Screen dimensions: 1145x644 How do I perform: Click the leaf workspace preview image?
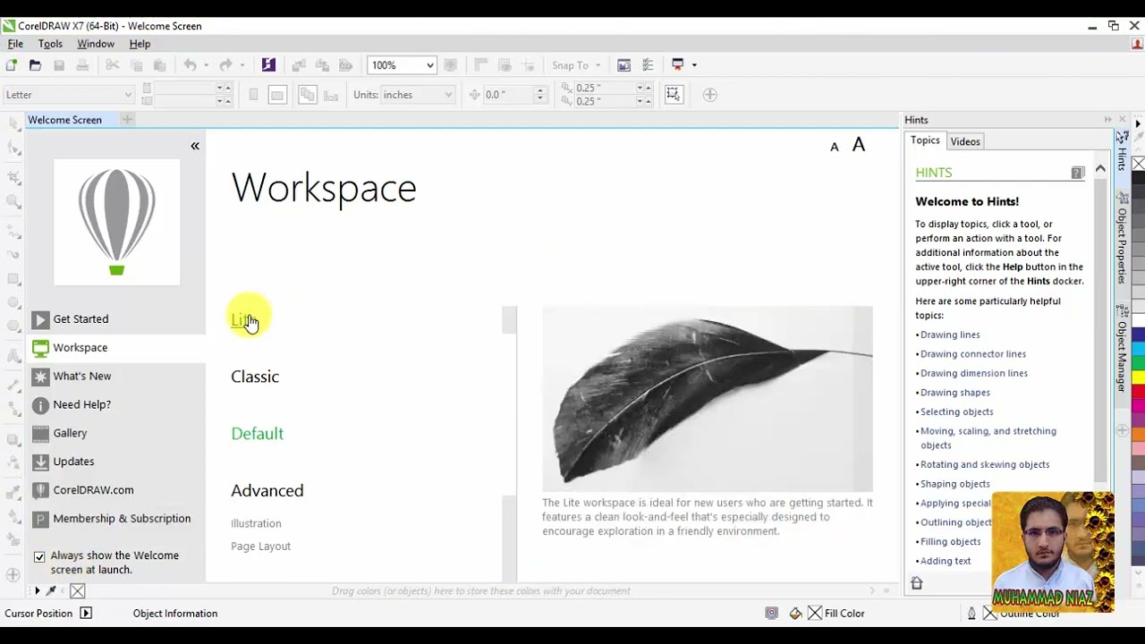[707, 398]
